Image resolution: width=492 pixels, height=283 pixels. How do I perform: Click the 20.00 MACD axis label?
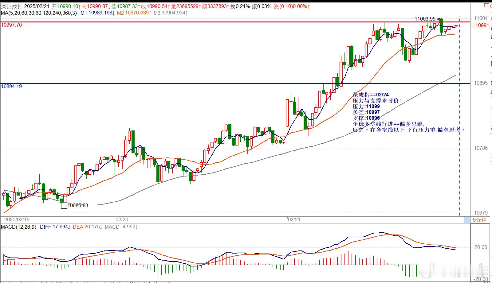[481, 247]
